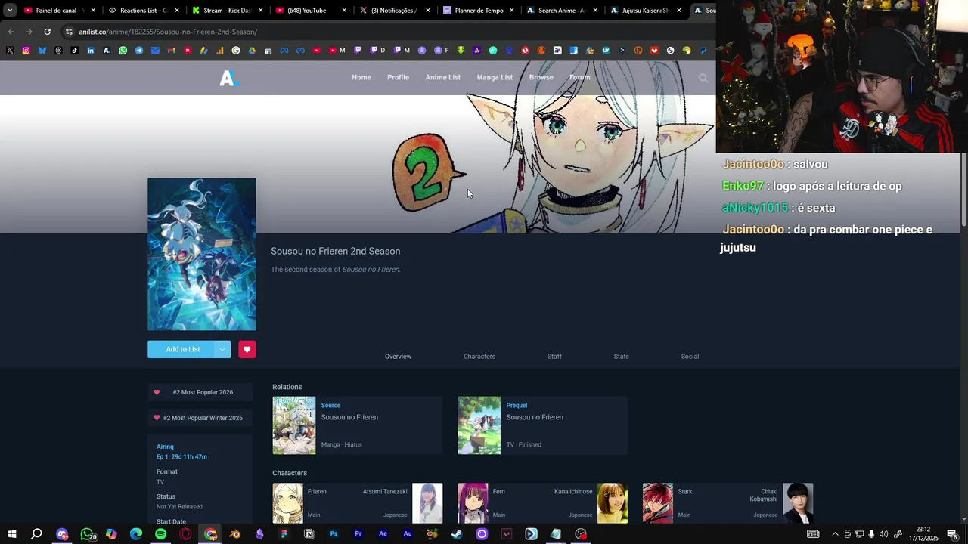Click the Source manga cover thumbnail

[x=293, y=425]
